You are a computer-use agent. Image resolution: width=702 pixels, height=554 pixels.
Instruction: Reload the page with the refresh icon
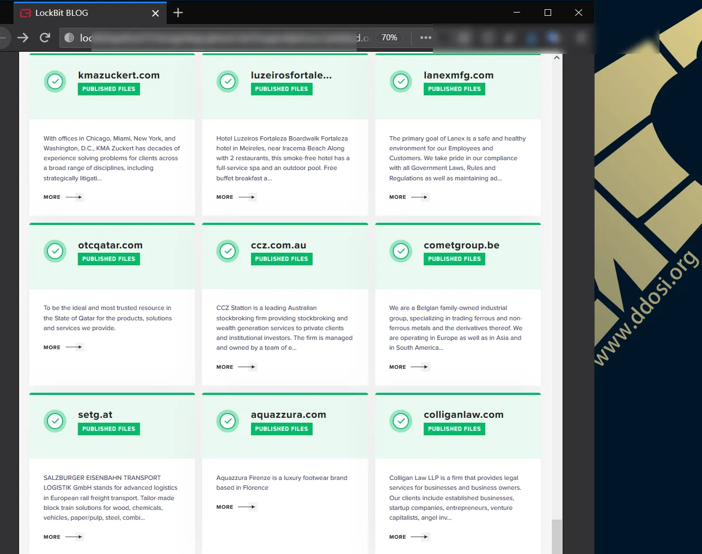click(x=45, y=38)
